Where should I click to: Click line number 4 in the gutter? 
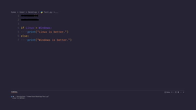coord(18,28)
